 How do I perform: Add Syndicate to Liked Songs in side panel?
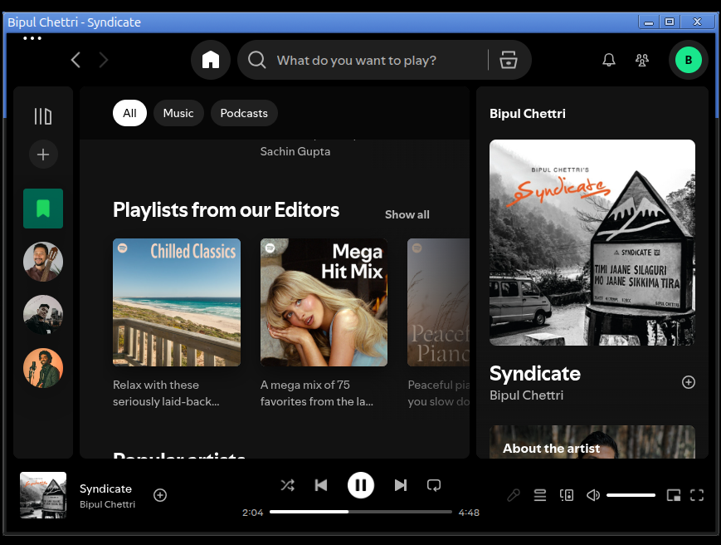point(689,382)
